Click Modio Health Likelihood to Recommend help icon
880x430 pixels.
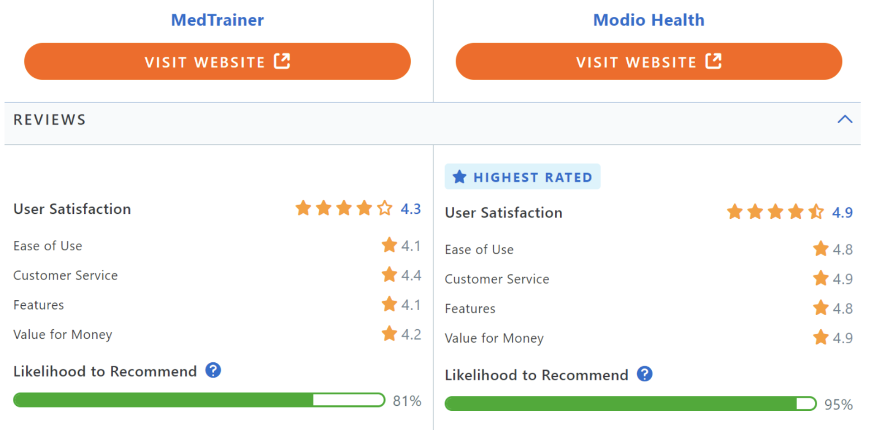click(645, 374)
